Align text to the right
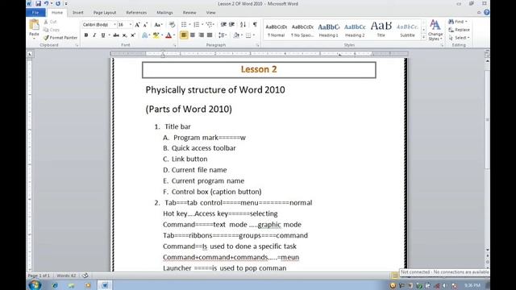Viewport: 516px width, 290px height. [x=201, y=35]
